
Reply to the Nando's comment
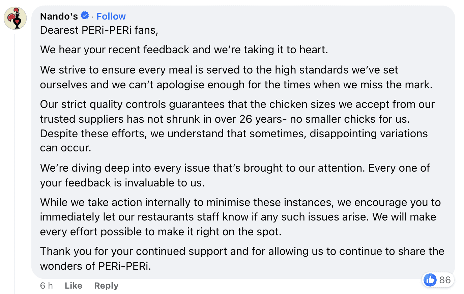[x=106, y=286]
